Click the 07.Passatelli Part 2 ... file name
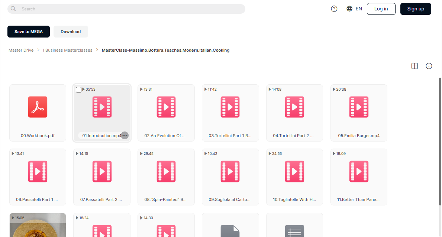 pyautogui.click(x=101, y=199)
